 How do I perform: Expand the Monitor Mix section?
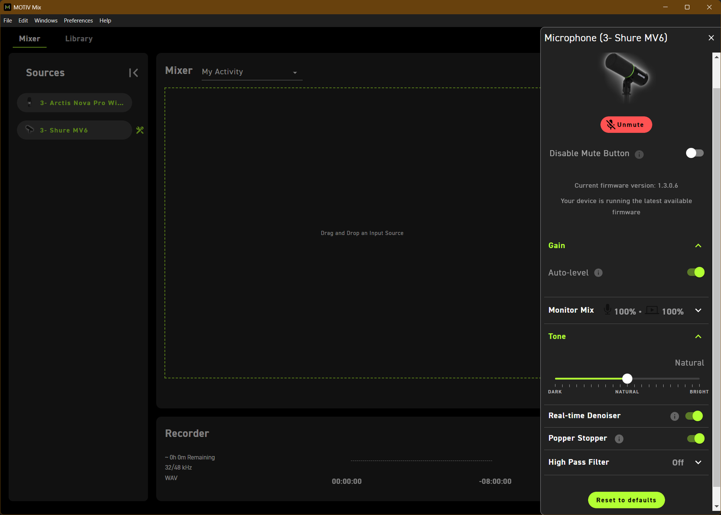point(698,311)
